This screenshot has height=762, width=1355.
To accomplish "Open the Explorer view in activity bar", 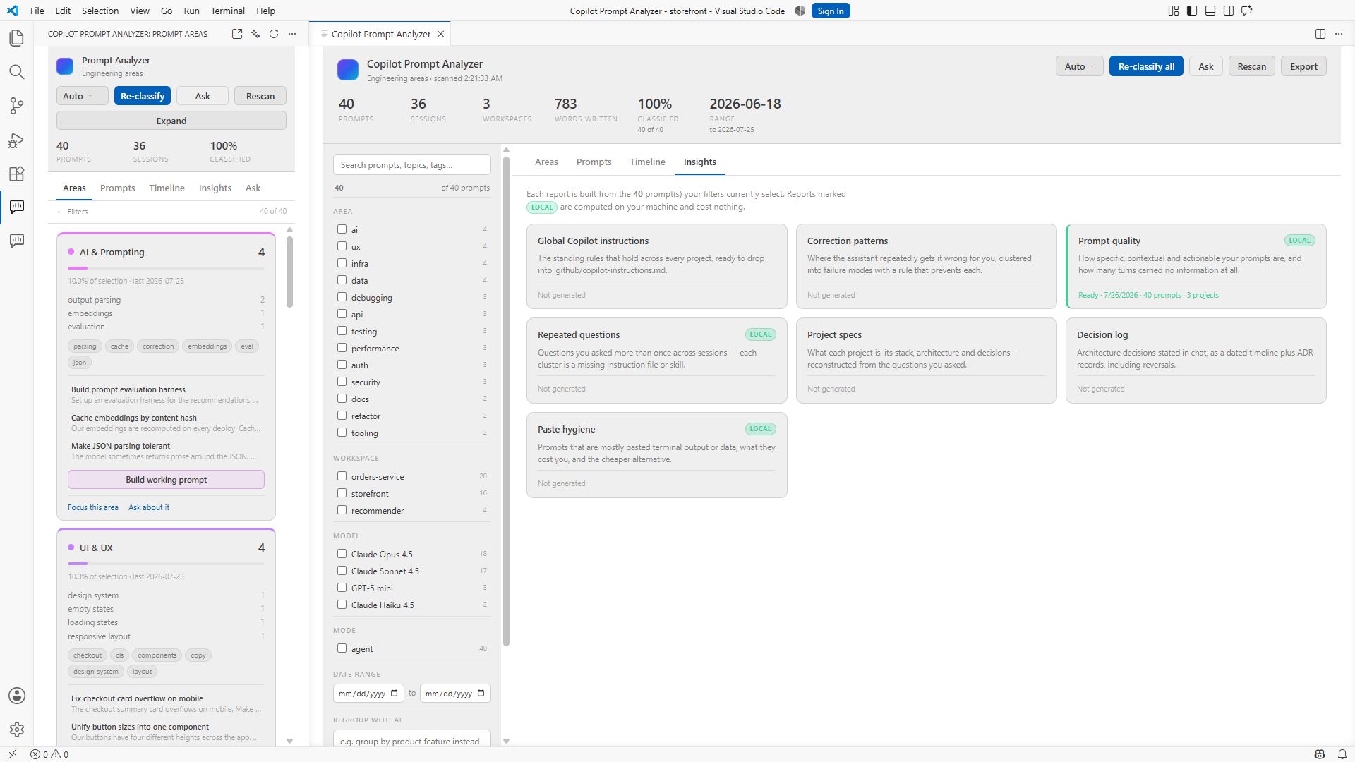I will [x=16, y=38].
